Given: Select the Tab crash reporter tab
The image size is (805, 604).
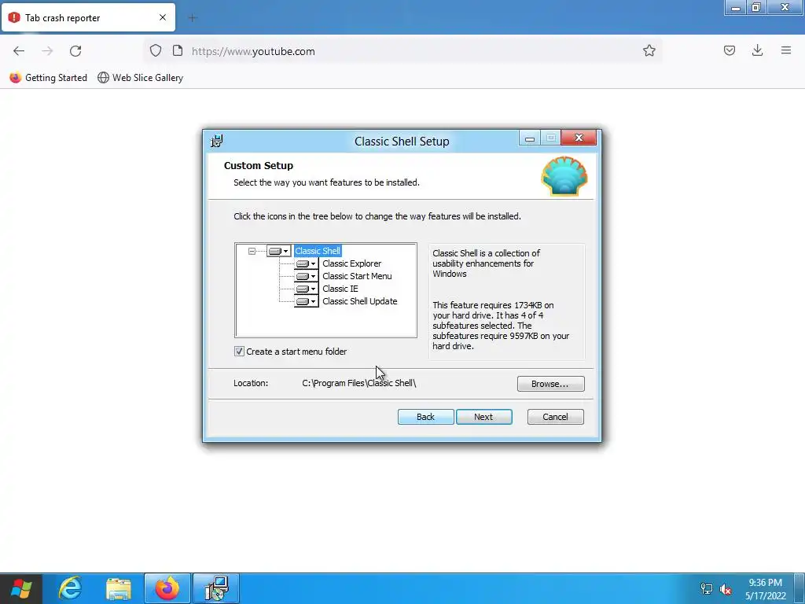Looking at the screenshot, I should click(x=88, y=17).
